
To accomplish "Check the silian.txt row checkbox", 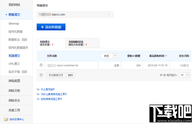I will click(x=41, y=65).
